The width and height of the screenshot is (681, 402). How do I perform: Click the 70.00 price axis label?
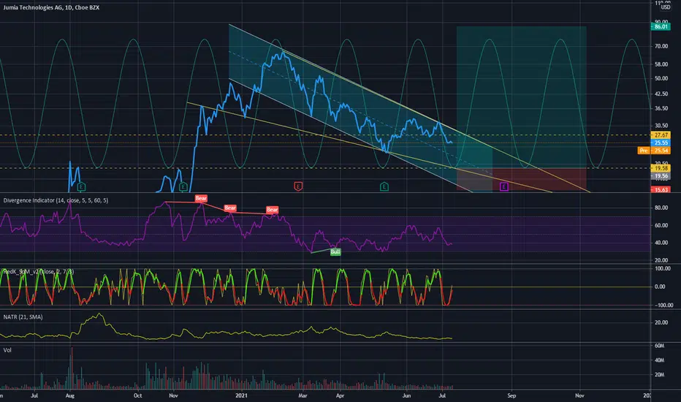pyautogui.click(x=661, y=46)
